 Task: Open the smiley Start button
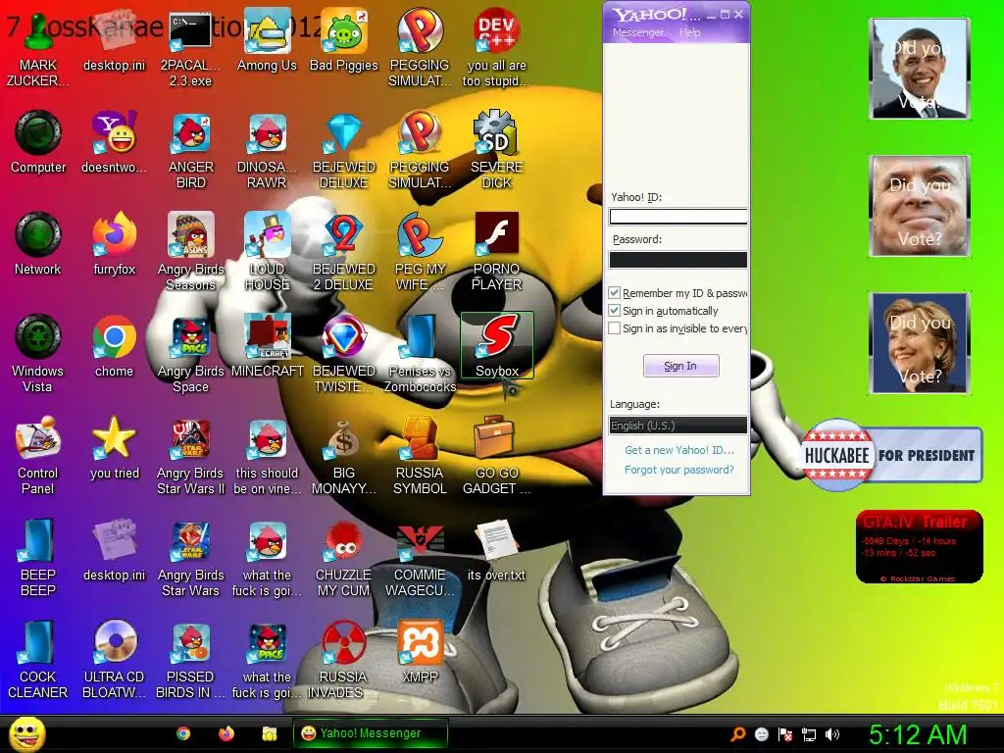[x=26, y=733]
